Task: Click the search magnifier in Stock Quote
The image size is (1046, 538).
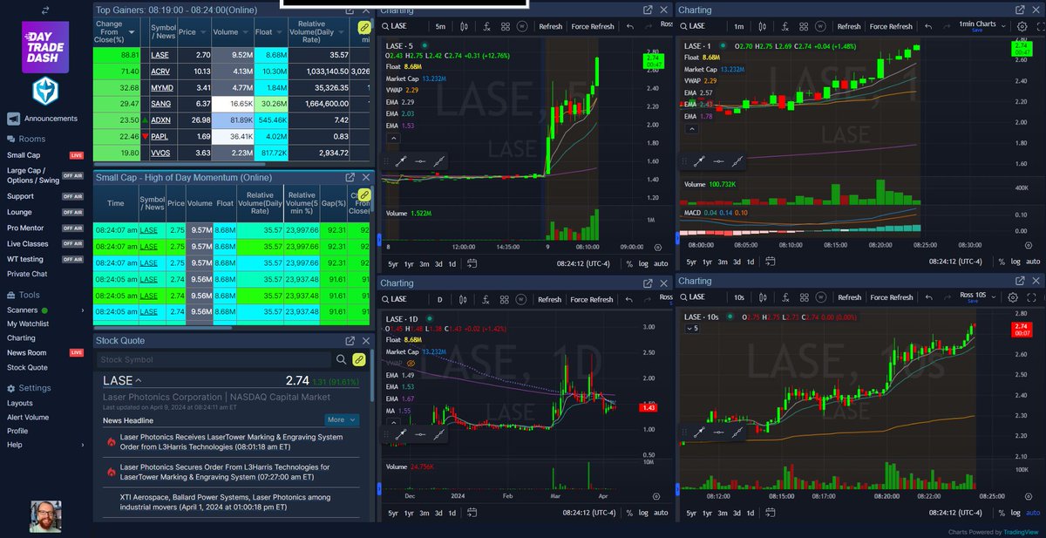Action: [x=341, y=359]
